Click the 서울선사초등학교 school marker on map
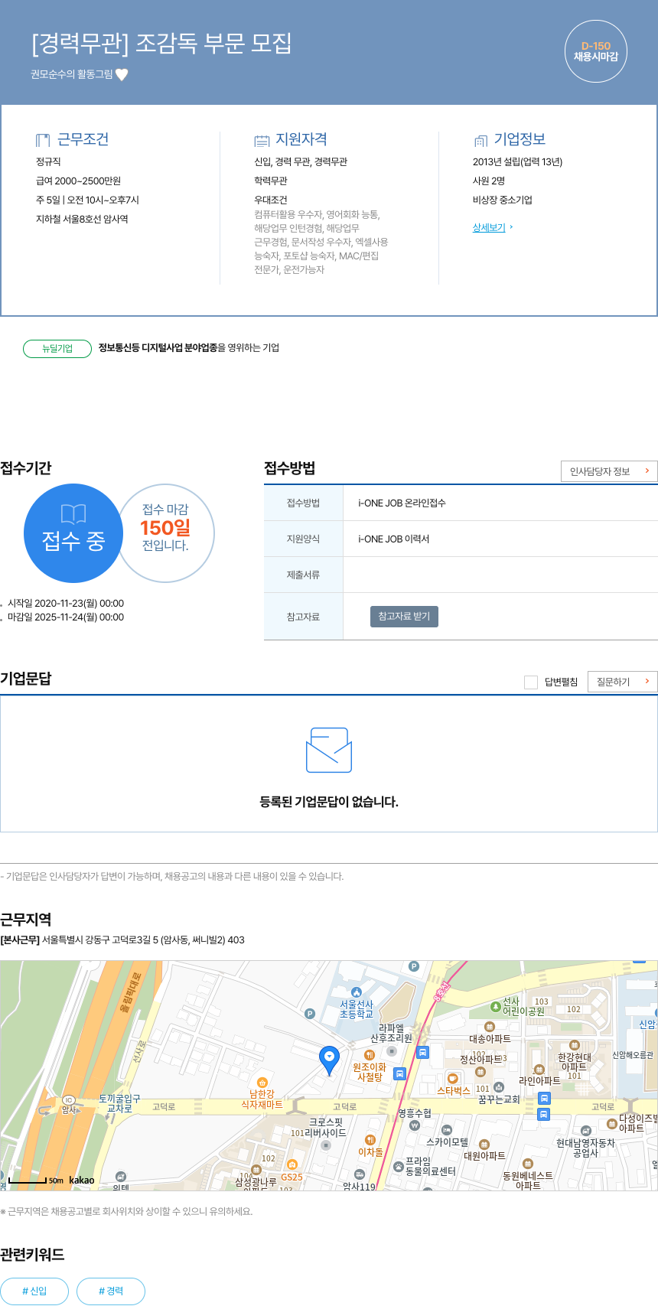The width and height of the screenshot is (658, 1306). (x=356, y=992)
